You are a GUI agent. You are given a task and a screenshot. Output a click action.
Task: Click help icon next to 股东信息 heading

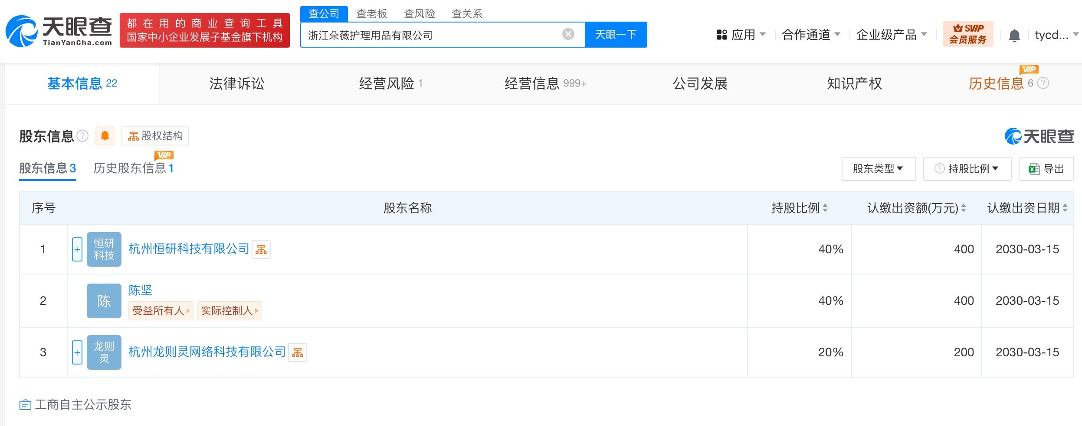tap(82, 136)
